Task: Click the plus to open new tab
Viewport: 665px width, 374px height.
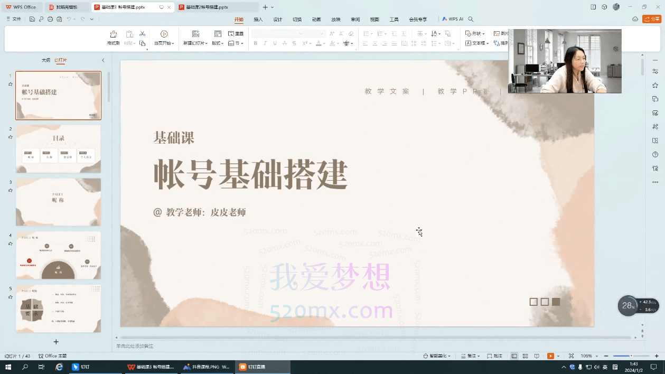Action: [x=265, y=7]
